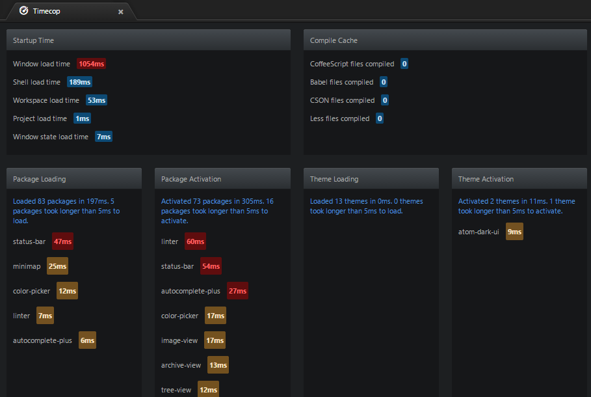Click the 17ms color-picker activation badge
The height and width of the screenshot is (397, 591).
216,316
